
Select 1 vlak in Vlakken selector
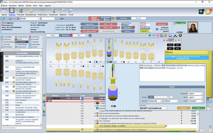pos(151,97)
